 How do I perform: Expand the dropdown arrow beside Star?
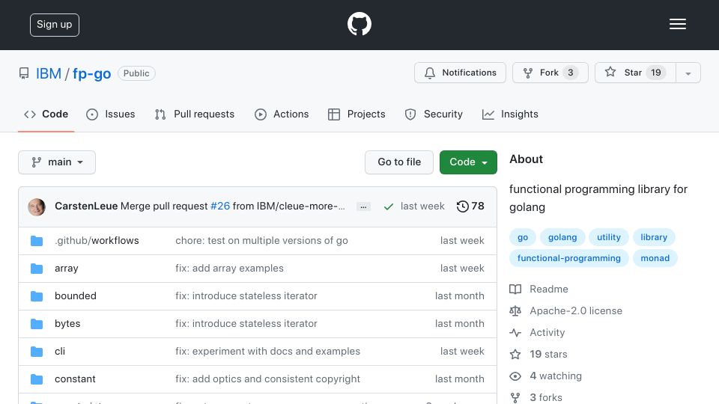click(688, 73)
